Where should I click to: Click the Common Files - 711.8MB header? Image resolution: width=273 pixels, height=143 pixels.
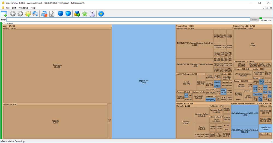point(253,61)
